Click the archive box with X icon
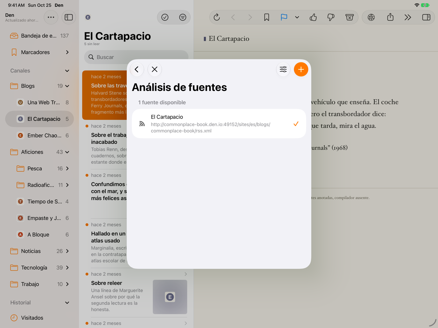Image resolution: width=438 pixels, height=328 pixels. coord(350,17)
